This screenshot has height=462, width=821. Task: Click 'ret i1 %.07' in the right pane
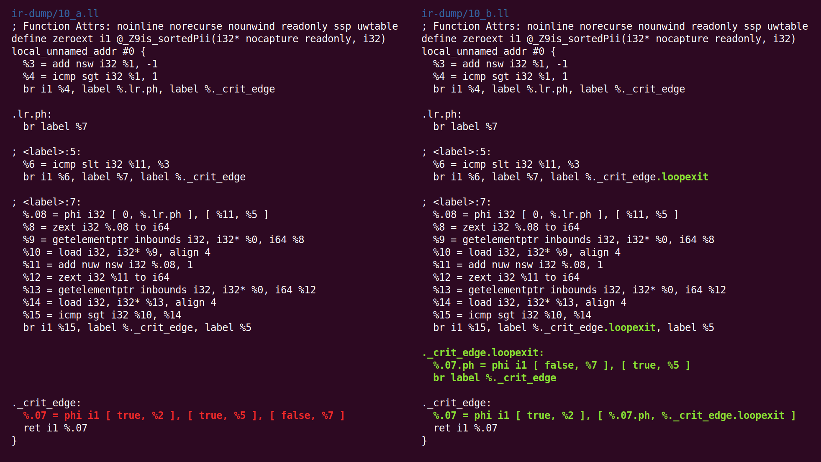click(465, 428)
